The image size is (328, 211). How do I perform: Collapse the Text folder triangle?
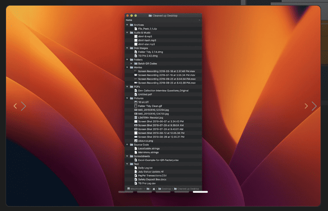point(127,164)
